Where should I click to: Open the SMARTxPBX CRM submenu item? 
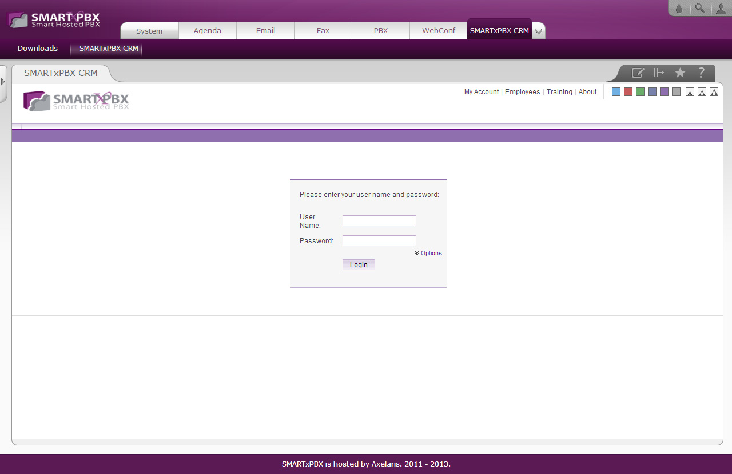pos(109,49)
